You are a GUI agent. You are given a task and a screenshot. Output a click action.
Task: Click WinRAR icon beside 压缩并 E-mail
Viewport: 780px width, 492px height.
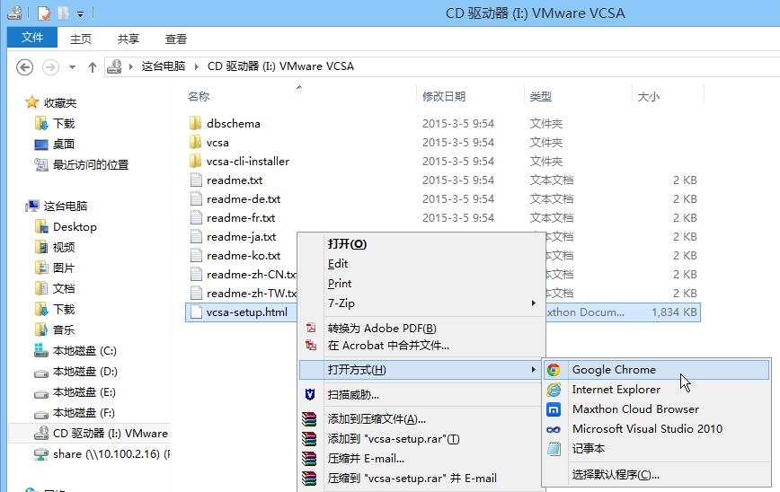[x=309, y=459]
